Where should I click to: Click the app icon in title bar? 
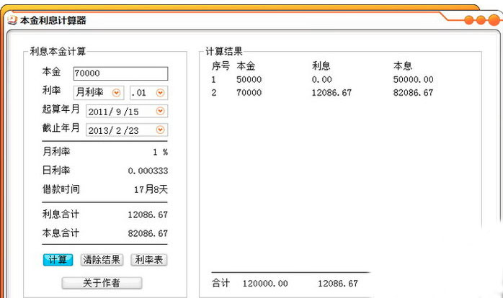pyautogui.click(x=12, y=20)
